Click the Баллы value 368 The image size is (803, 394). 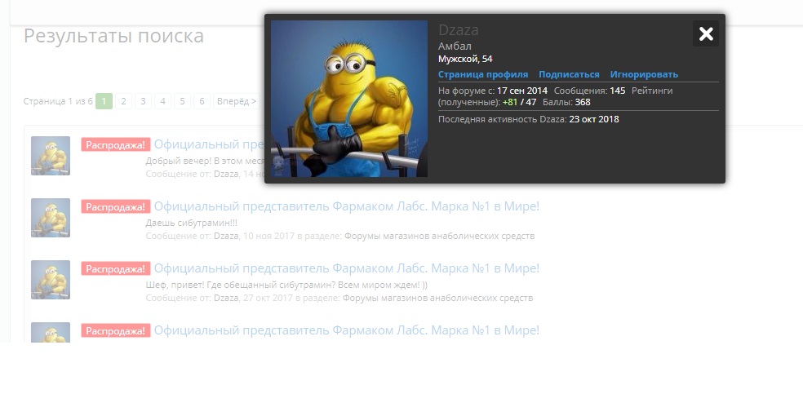click(x=583, y=102)
